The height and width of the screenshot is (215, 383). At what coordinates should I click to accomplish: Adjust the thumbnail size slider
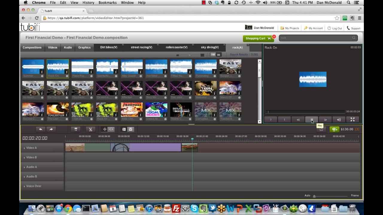[190, 55]
